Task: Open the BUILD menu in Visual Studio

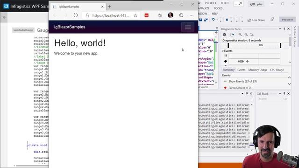Action: (x=224, y=3)
